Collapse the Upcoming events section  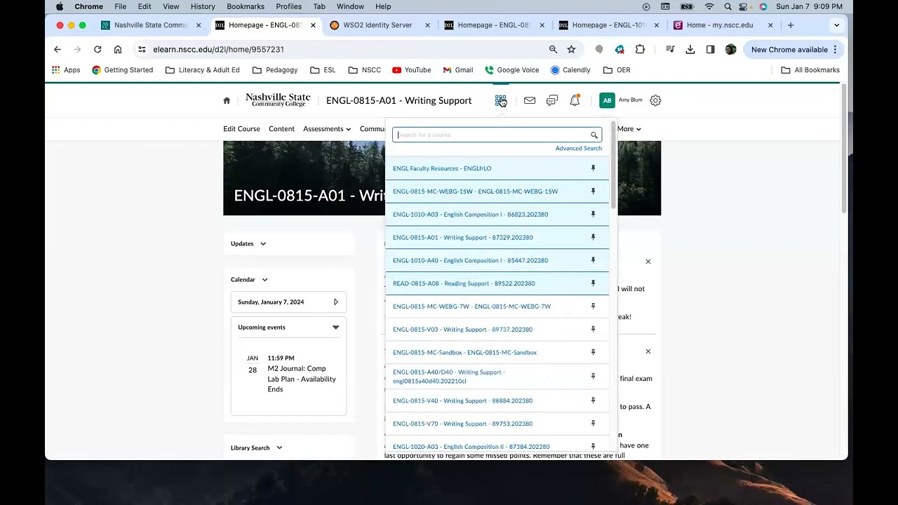click(335, 328)
